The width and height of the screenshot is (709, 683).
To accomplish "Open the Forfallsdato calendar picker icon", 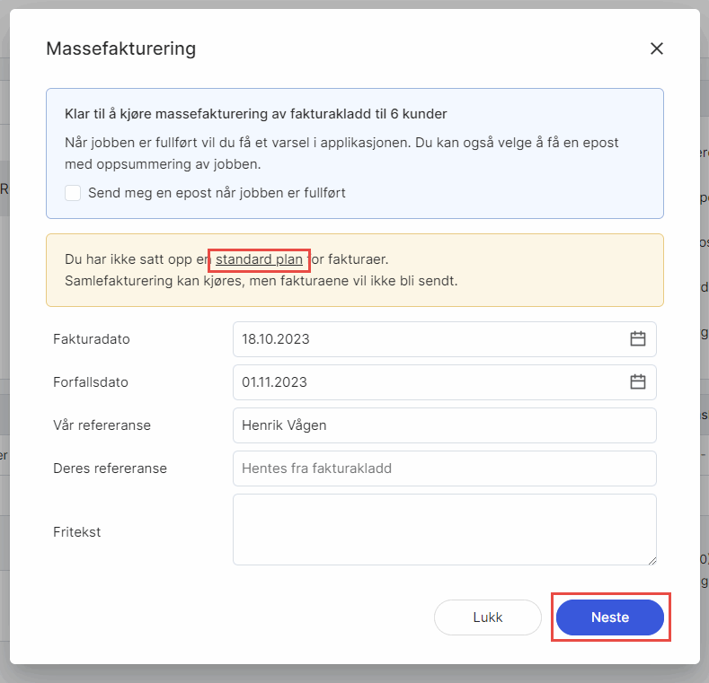I will (x=638, y=382).
